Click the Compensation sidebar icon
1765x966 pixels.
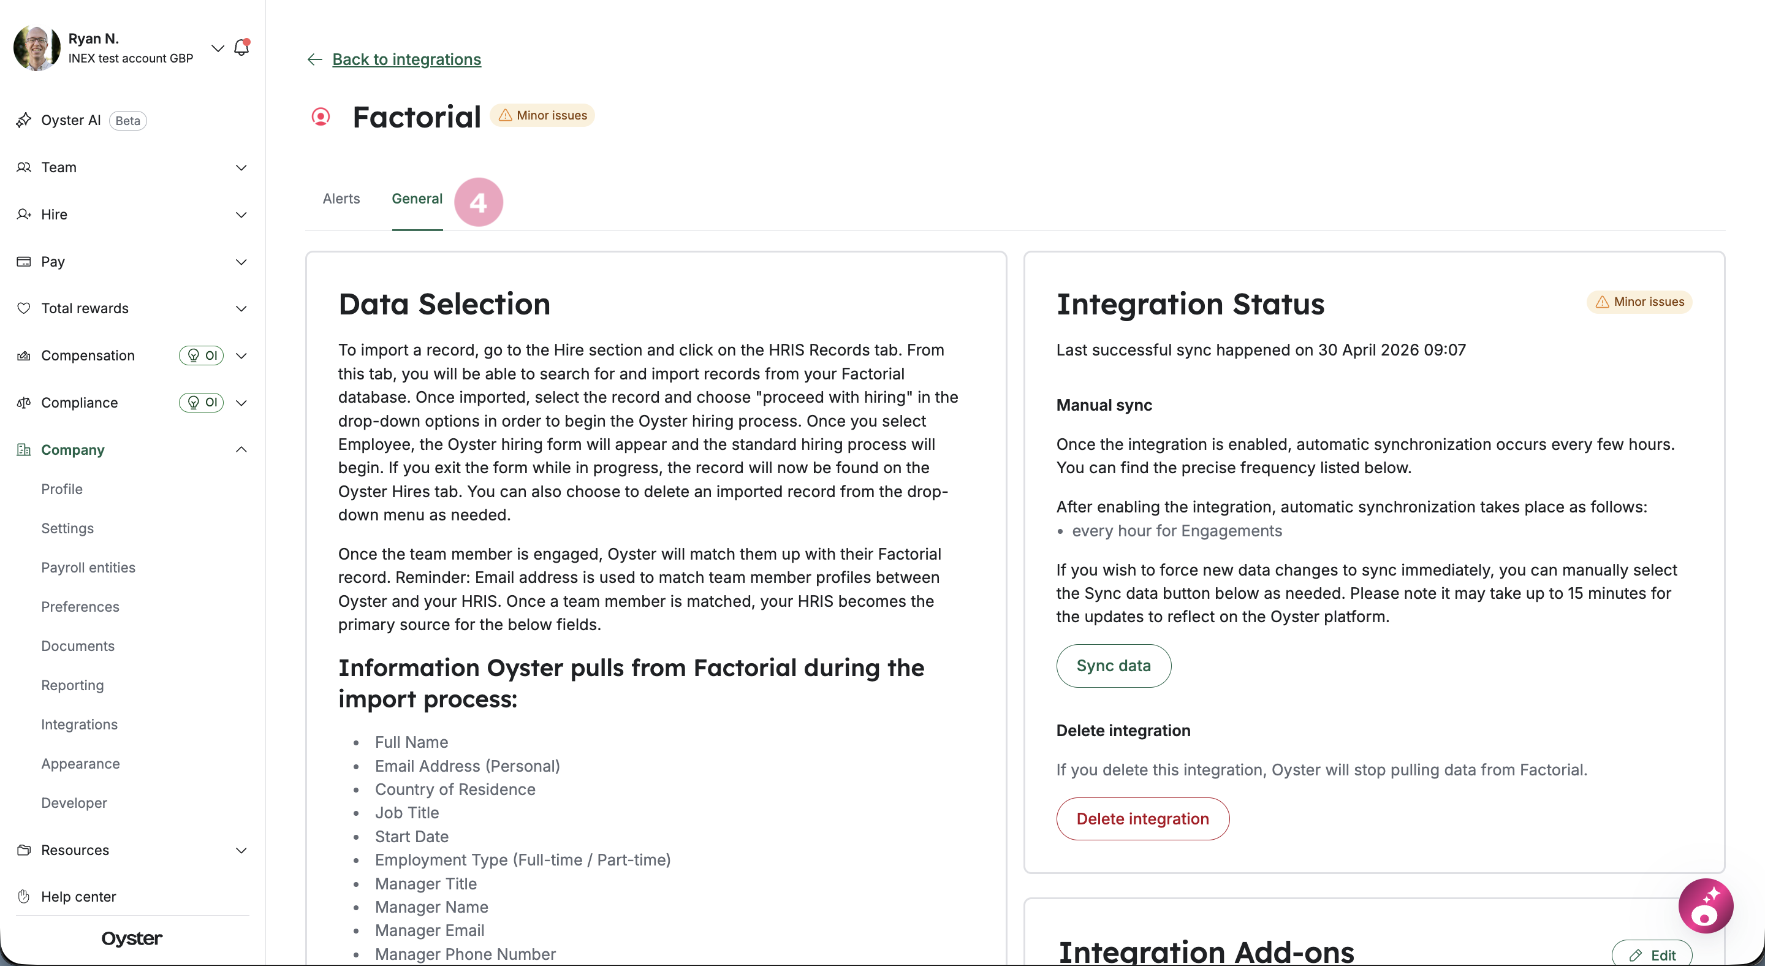(x=24, y=356)
